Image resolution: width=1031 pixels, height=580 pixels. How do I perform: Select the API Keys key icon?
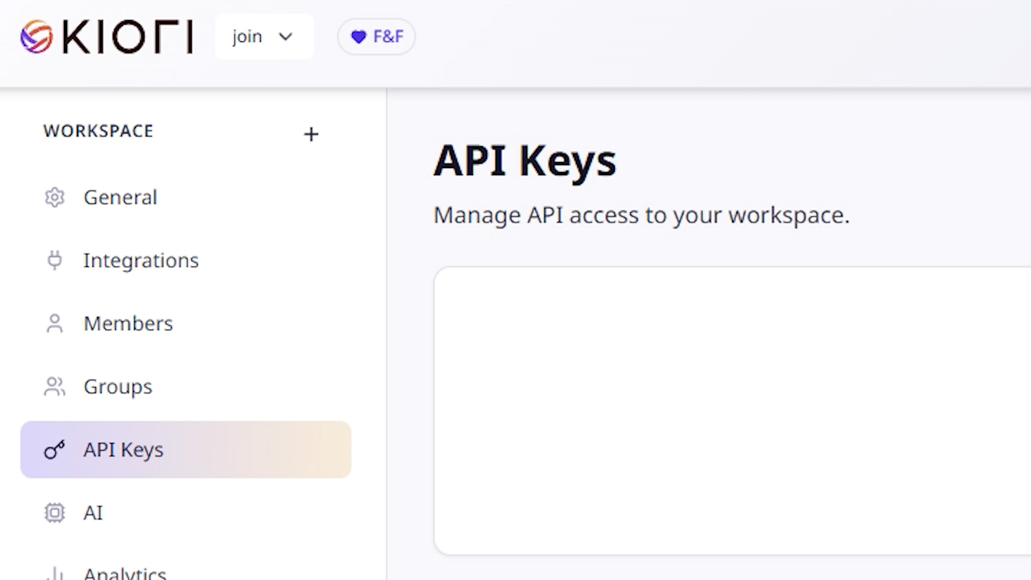(x=55, y=450)
